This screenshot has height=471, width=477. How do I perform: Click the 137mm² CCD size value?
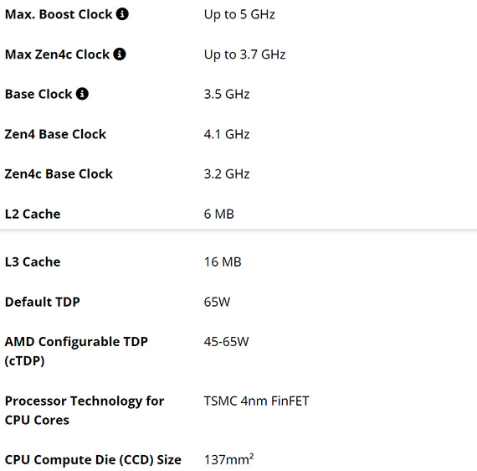coord(228,459)
